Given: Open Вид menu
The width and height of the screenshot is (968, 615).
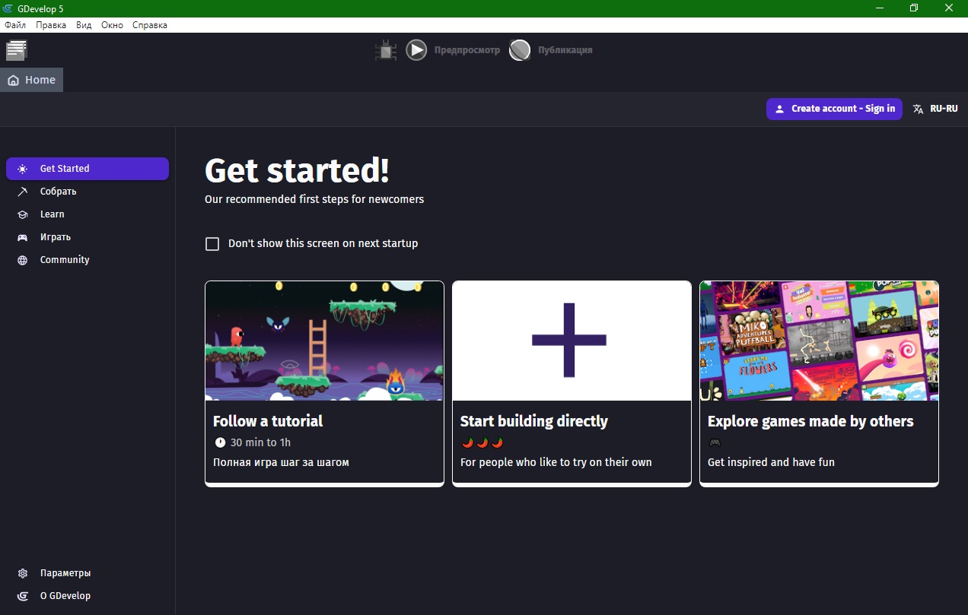Looking at the screenshot, I should point(84,25).
